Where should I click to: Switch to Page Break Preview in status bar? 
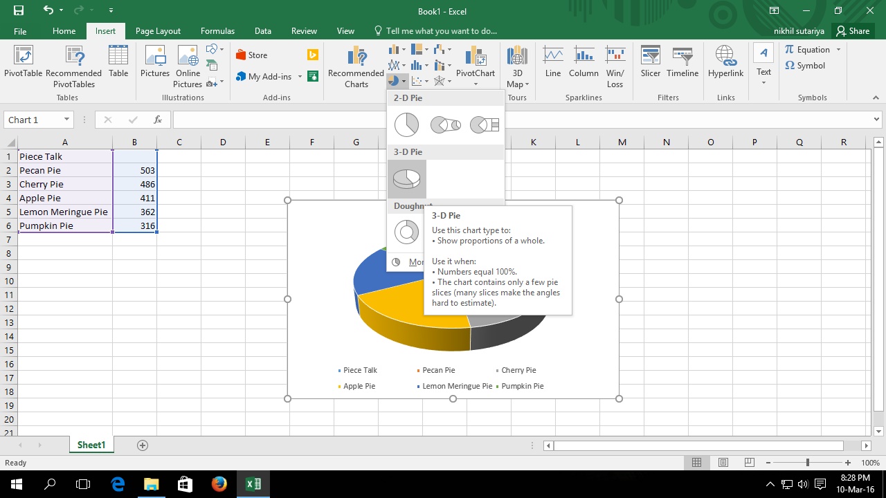pyautogui.click(x=749, y=462)
